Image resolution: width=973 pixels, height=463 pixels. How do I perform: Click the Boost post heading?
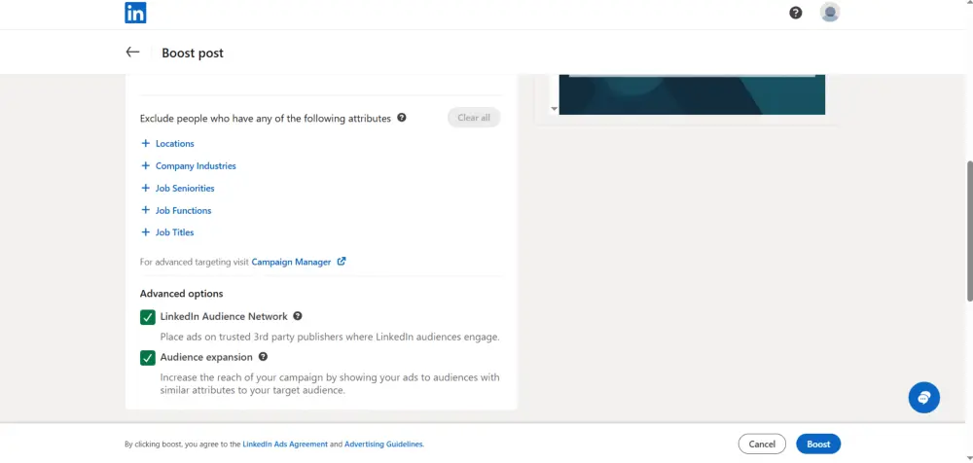click(193, 53)
